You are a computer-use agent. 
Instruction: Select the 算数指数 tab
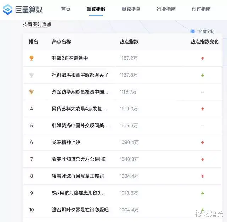(x=96, y=9)
